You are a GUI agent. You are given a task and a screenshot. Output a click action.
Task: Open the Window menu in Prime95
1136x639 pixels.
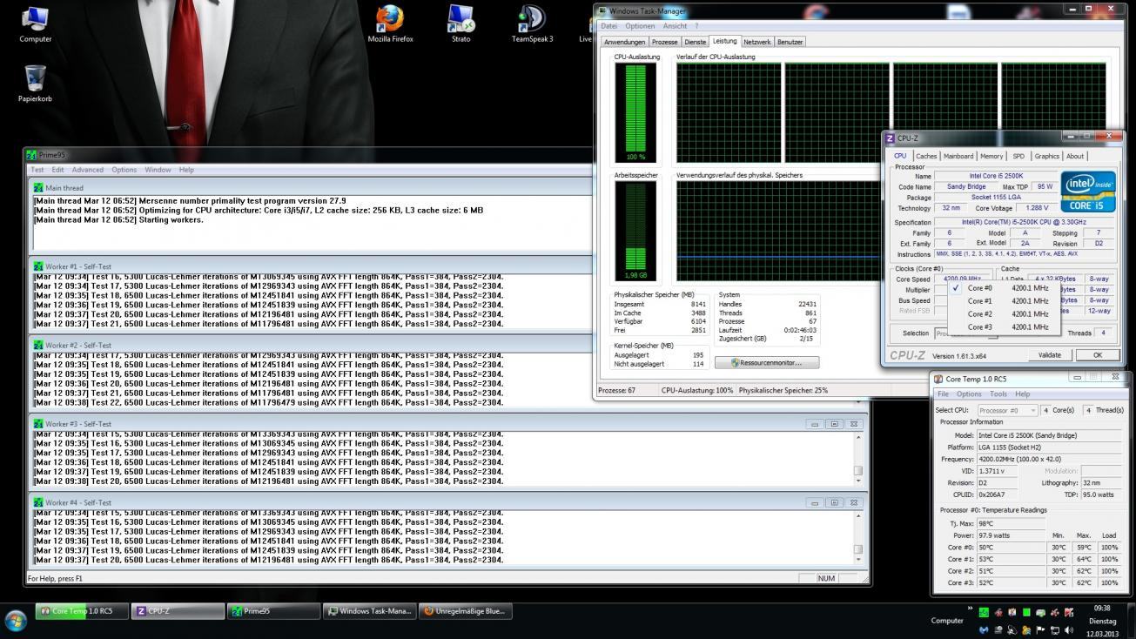pyautogui.click(x=158, y=170)
